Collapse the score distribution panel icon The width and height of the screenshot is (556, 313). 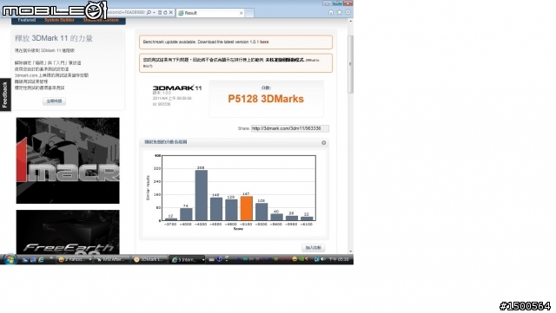click(x=324, y=143)
